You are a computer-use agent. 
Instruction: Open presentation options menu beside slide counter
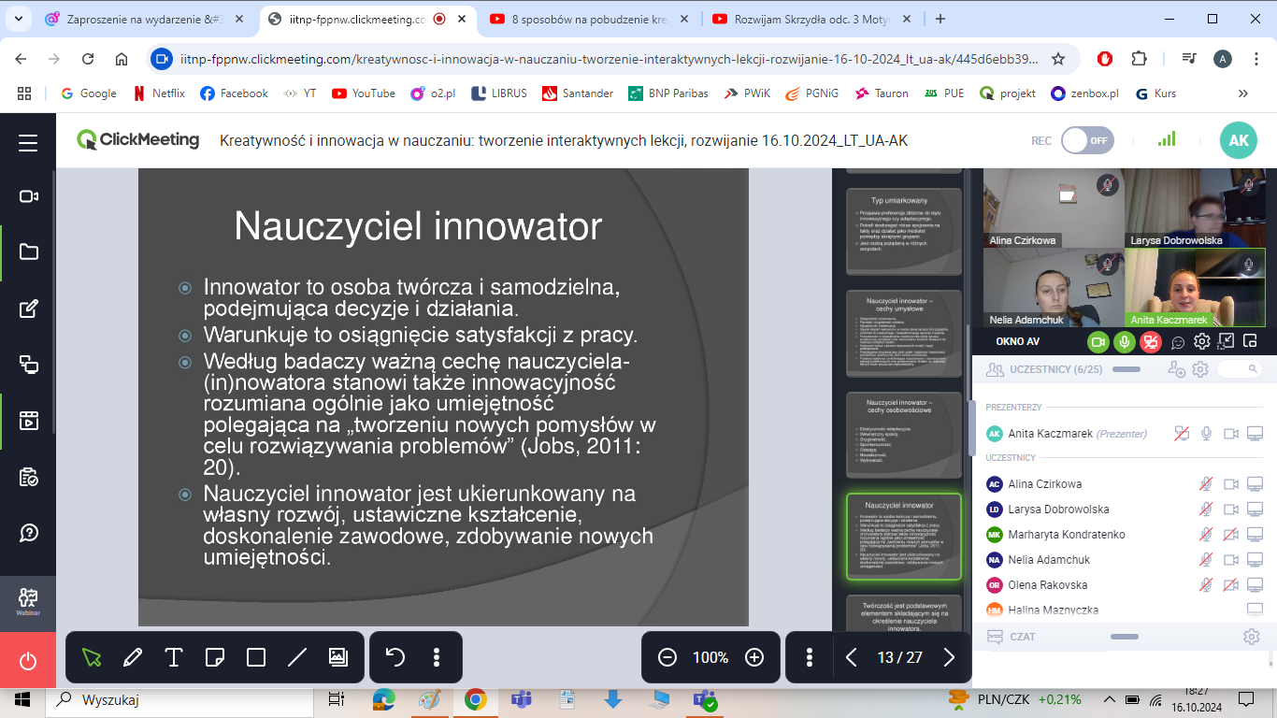811,657
